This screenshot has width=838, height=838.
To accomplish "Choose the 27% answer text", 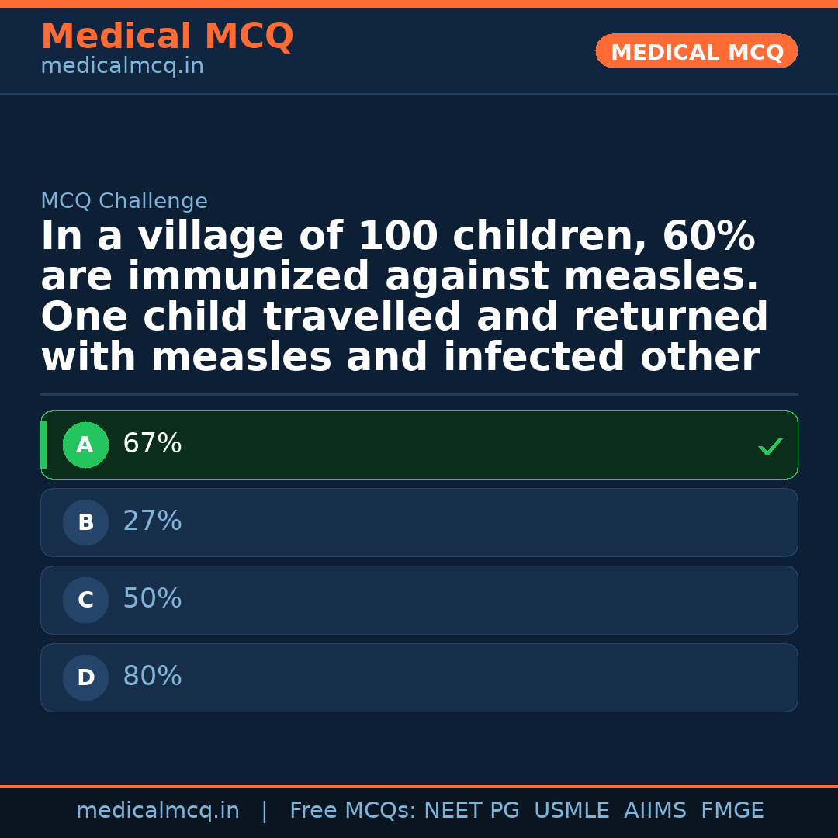I will (x=152, y=521).
